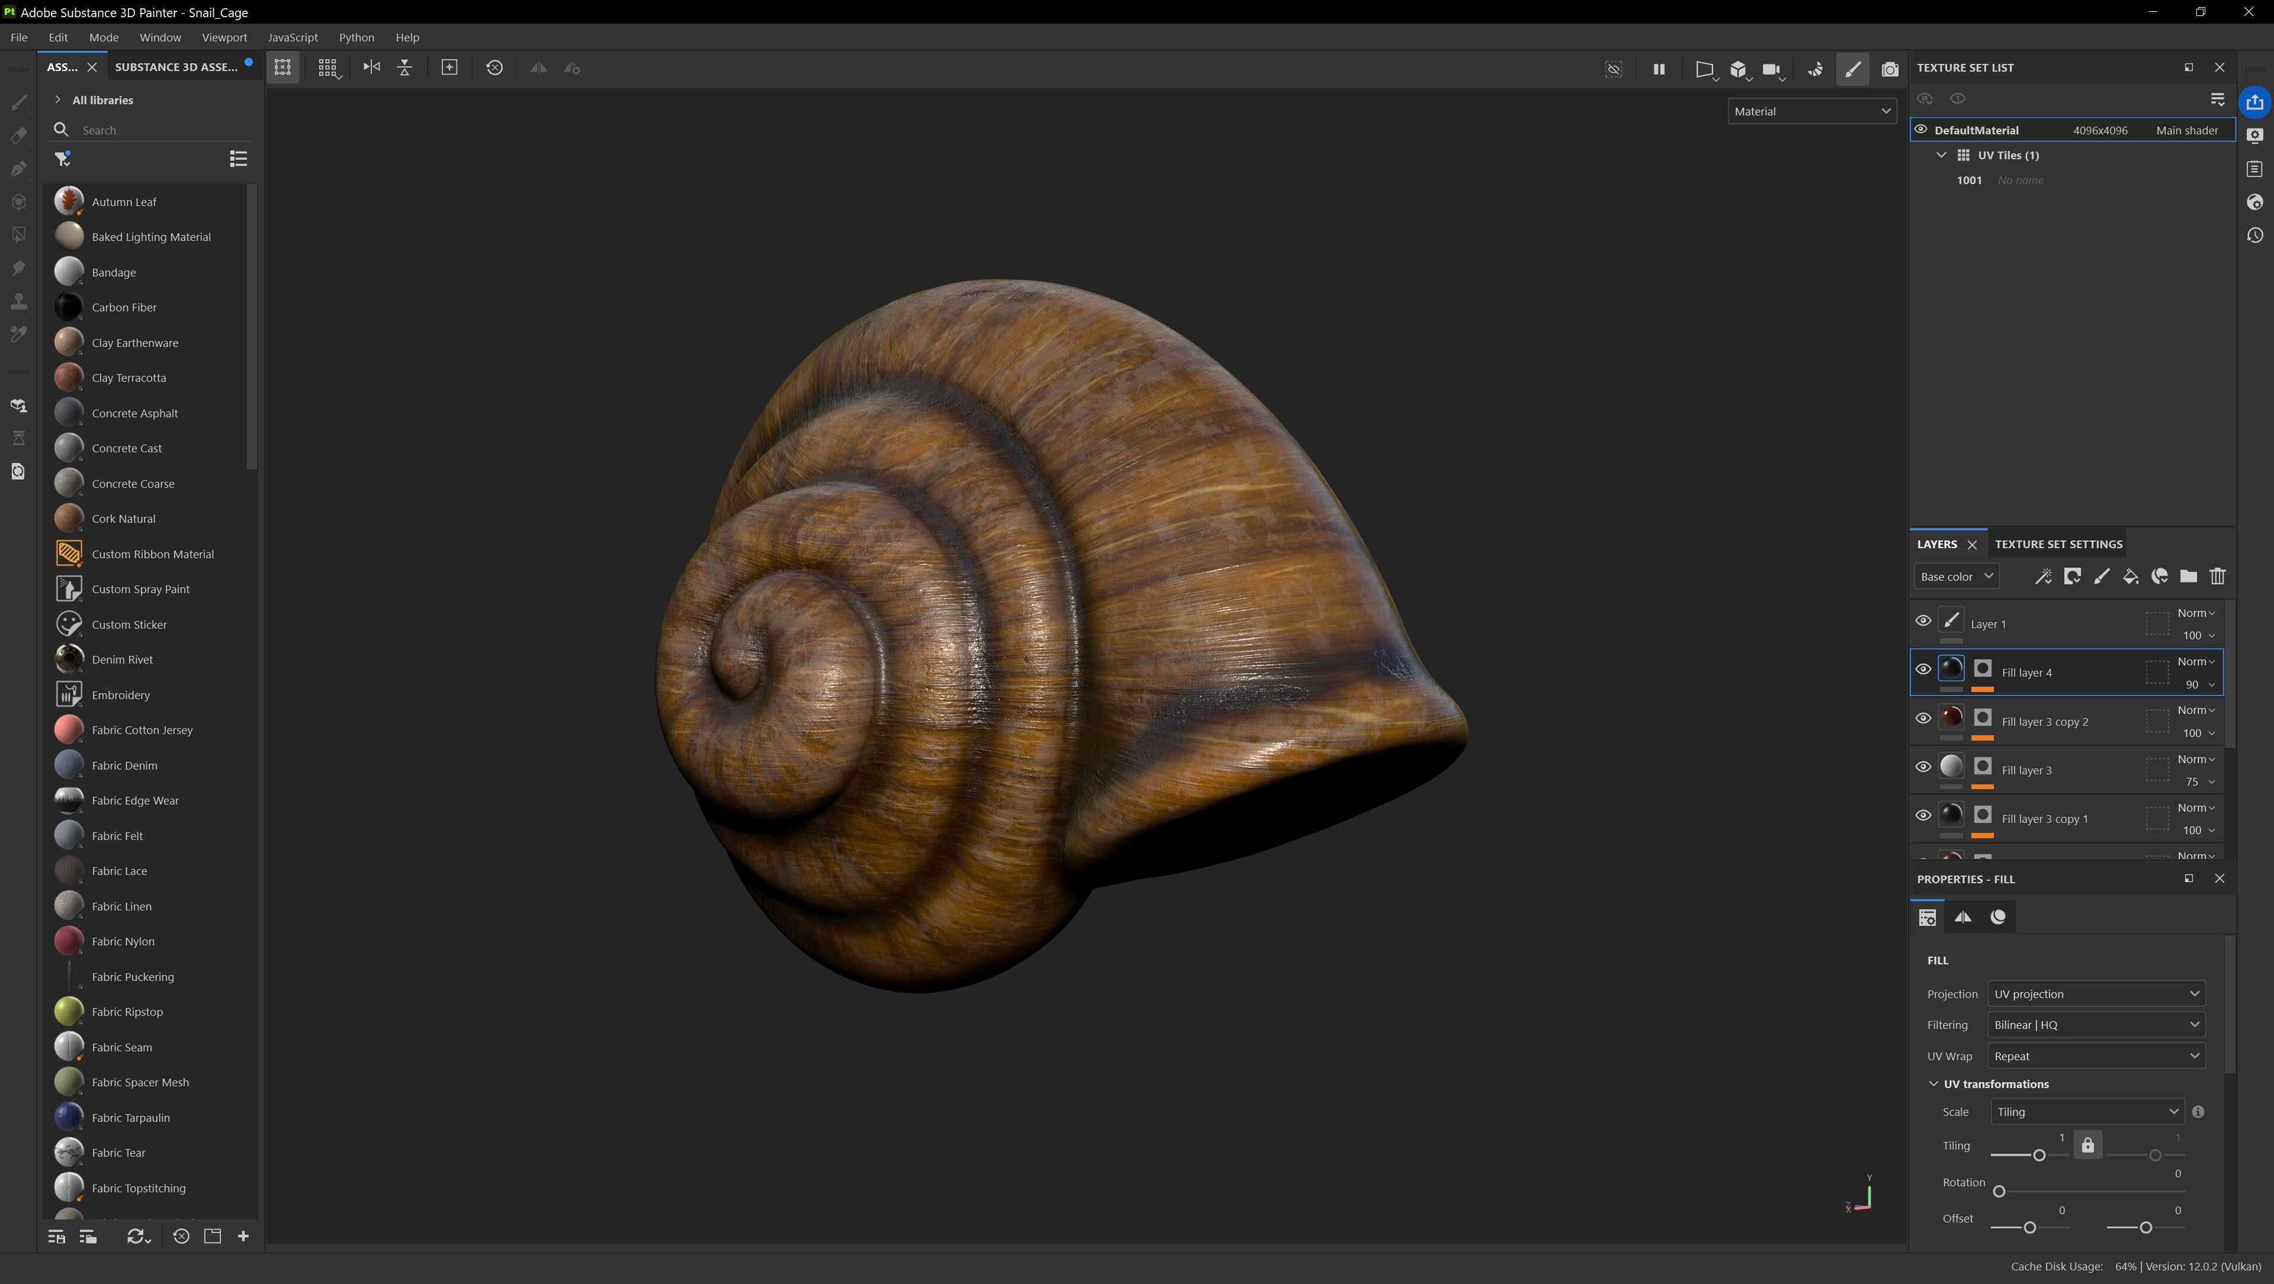Select the Carbon Fiber material
The width and height of the screenshot is (2274, 1284).
(x=124, y=307)
